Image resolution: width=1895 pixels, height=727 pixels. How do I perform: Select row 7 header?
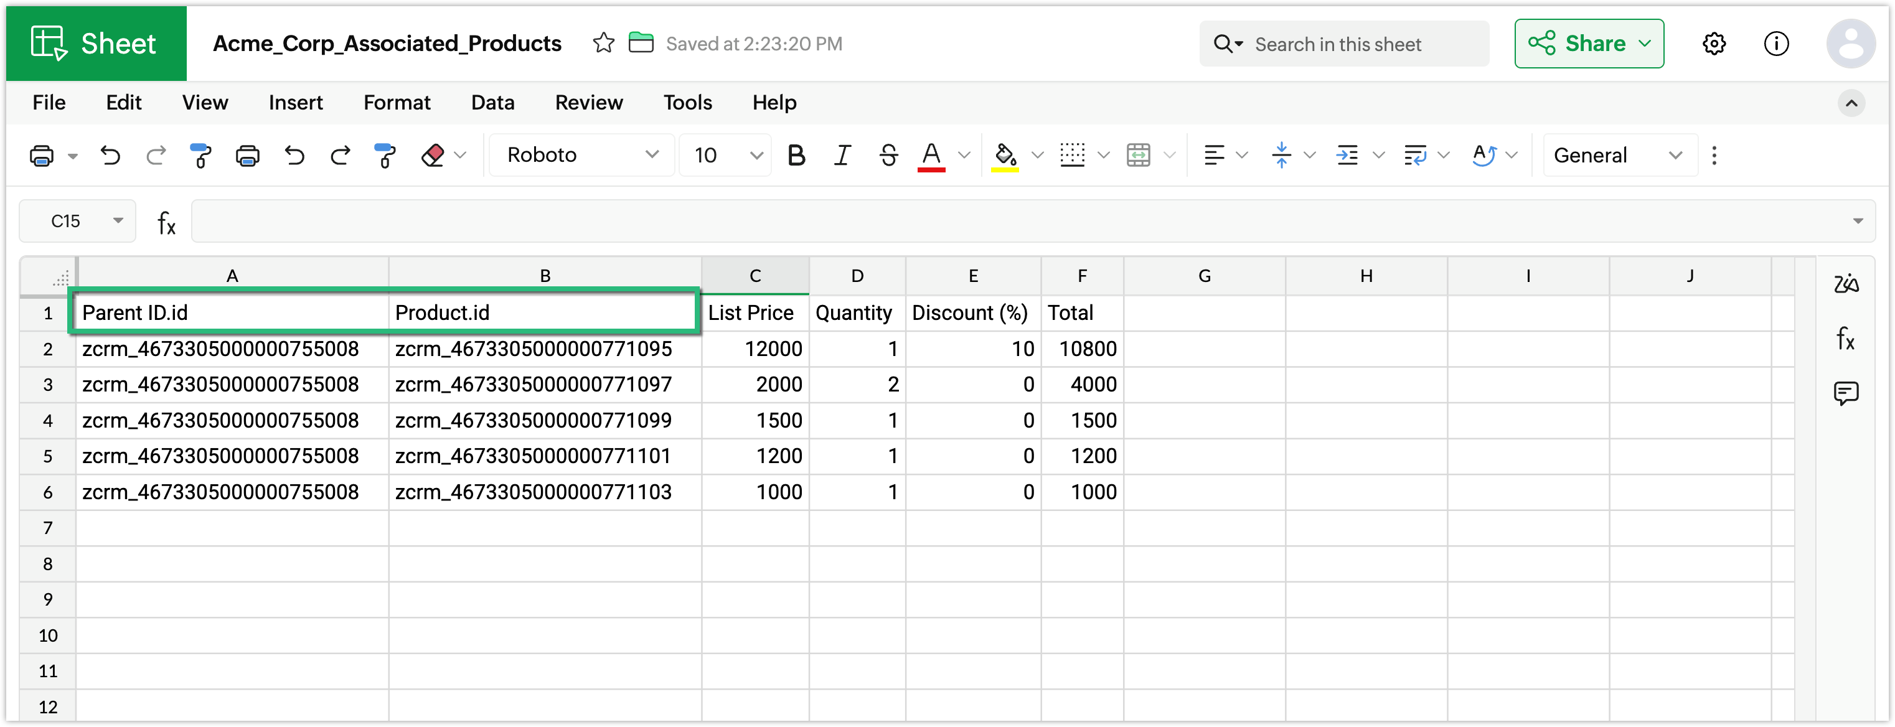tap(48, 528)
